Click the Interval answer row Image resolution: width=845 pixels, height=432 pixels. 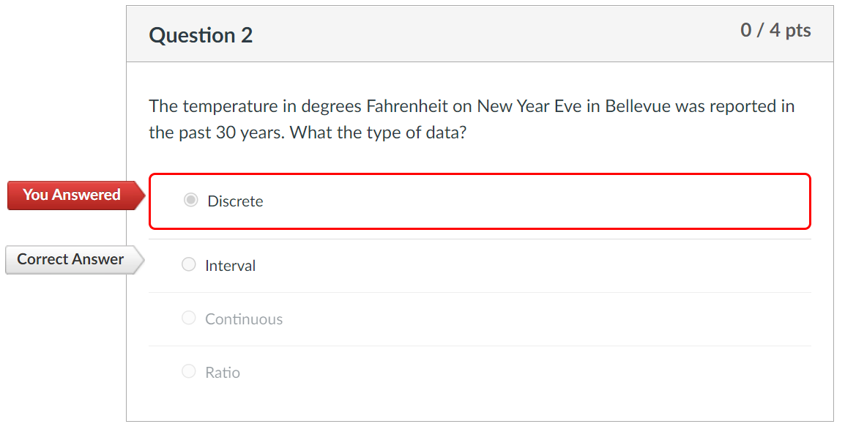[x=480, y=265]
